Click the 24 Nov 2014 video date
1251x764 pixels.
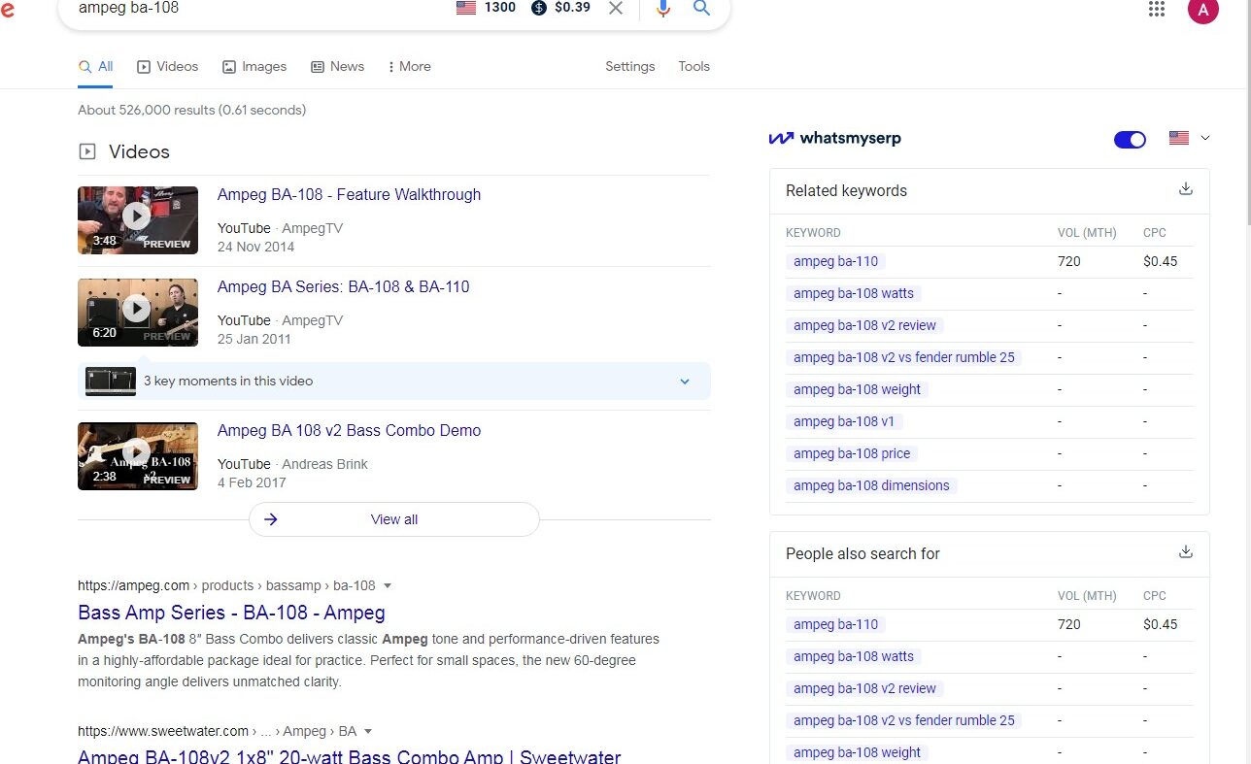[x=255, y=247]
